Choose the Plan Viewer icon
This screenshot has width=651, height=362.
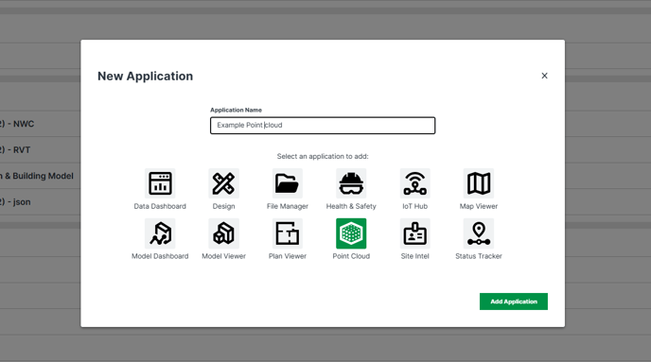[x=288, y=233]
